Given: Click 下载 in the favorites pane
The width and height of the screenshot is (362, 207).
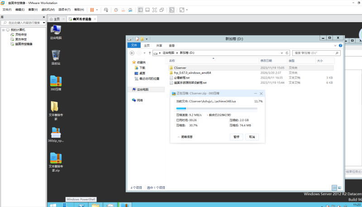Looking at the screenshot, I should point(142,68).
